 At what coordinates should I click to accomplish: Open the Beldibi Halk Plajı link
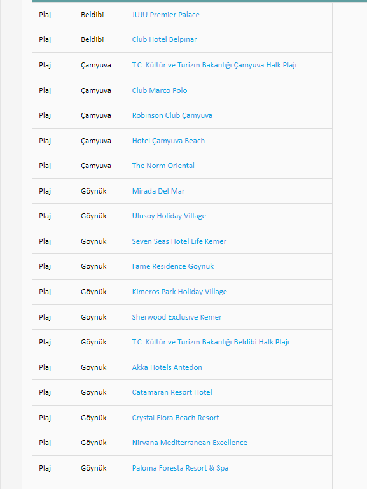pyautogui.click(x=211, y=342)
